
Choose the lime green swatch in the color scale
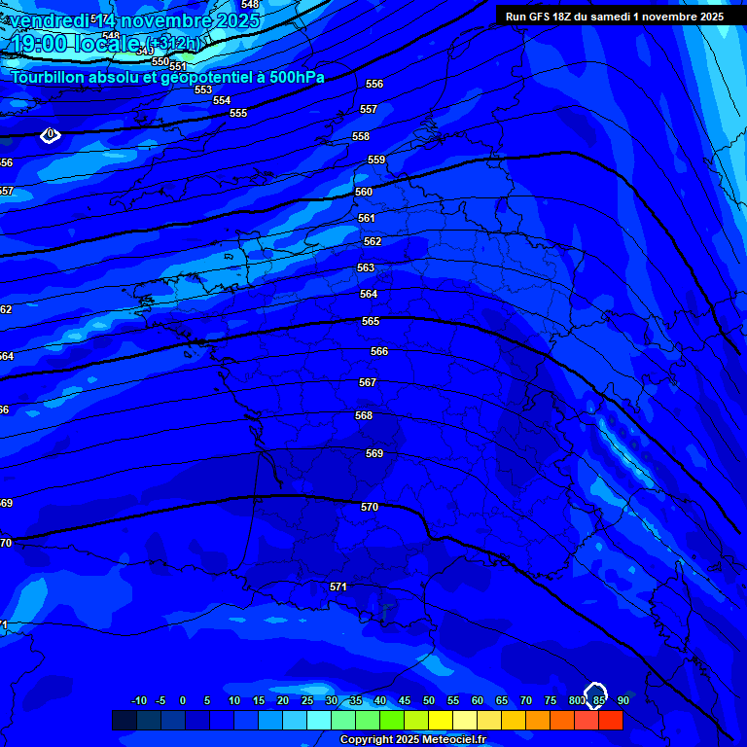coord(391,721)
